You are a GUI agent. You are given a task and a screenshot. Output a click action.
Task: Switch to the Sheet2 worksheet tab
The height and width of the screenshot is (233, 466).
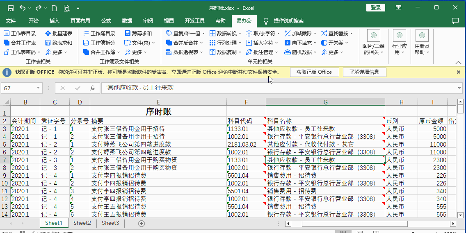coord(82,223)
